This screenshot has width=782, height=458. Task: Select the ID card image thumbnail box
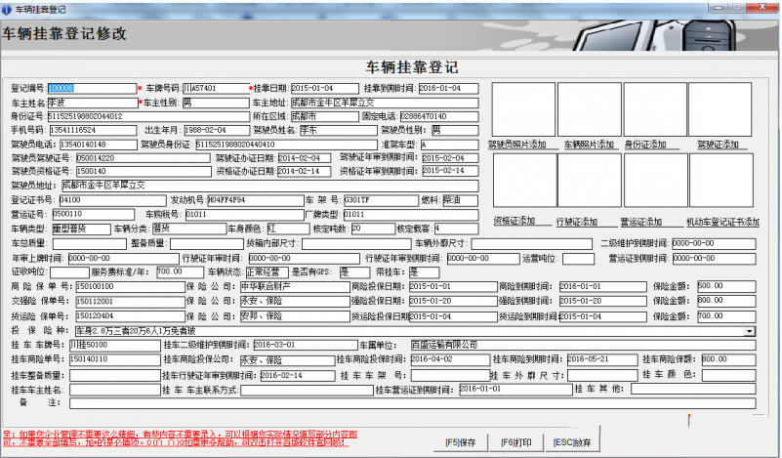(x=655, y=109)
